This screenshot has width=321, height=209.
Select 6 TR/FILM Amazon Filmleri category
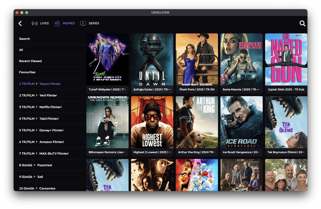tap(50, 142)
